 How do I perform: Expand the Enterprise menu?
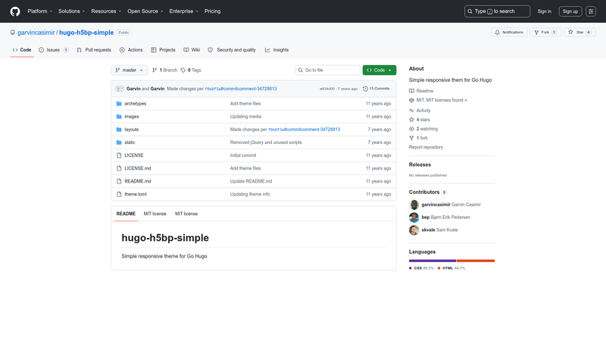[183, 11]
